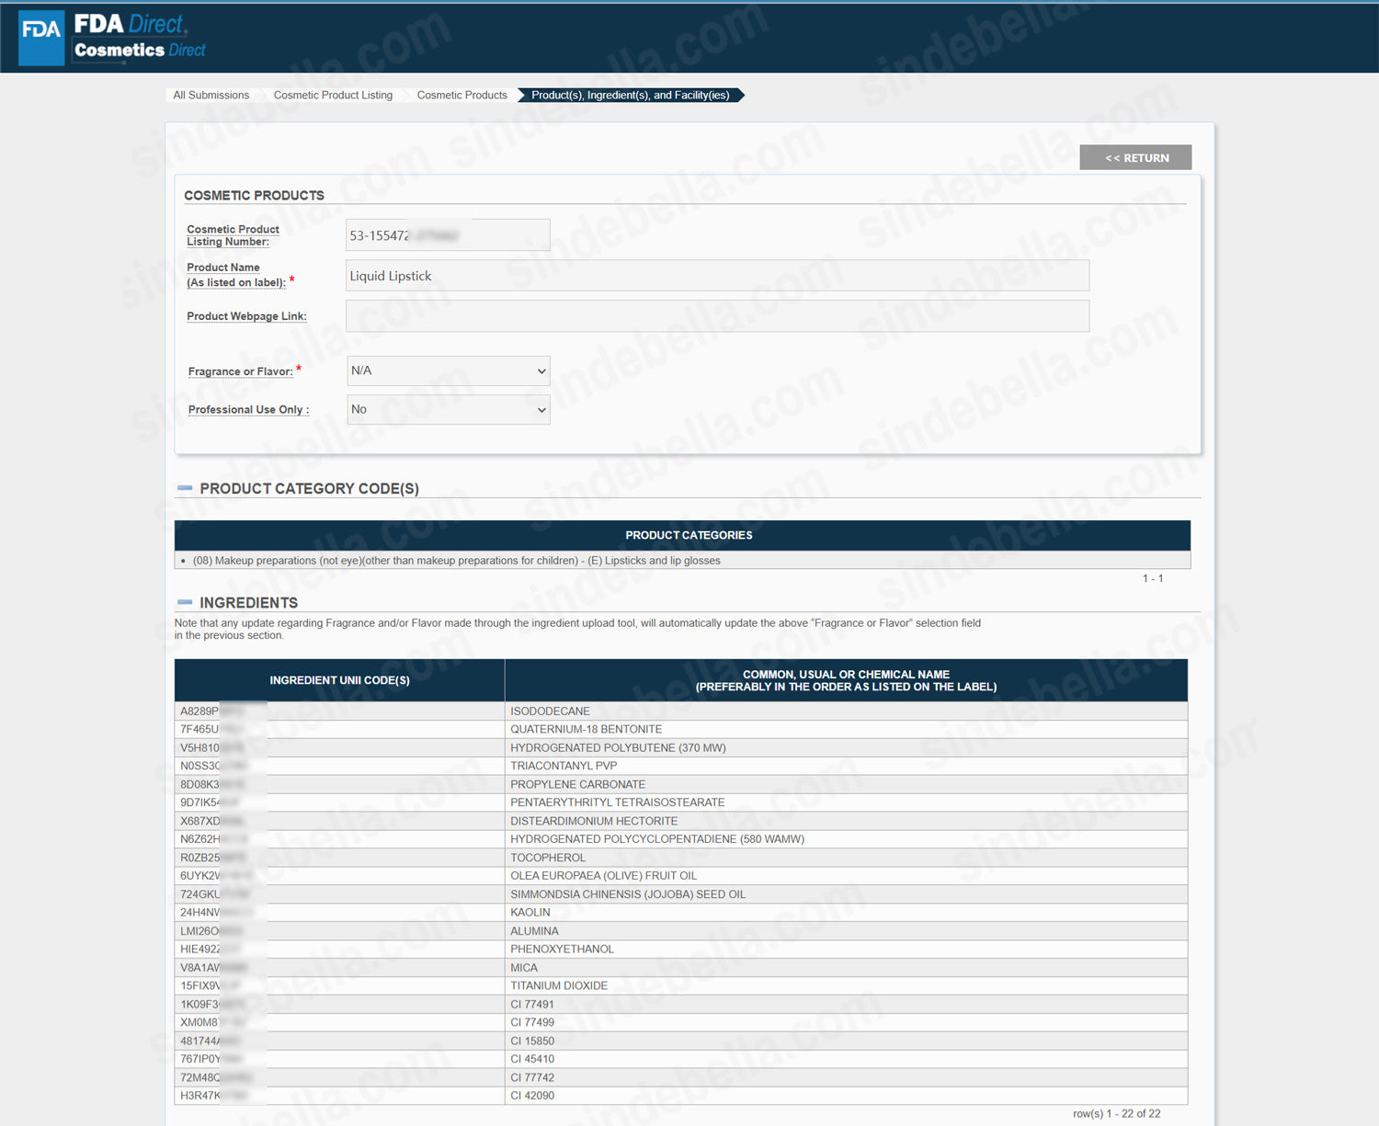Image resolution: width=1379 pixels, height=1126 pixels.
Task: Click UNII code cell starting 8D08K3
Action: pyautogui.click(x=339, y=784)
